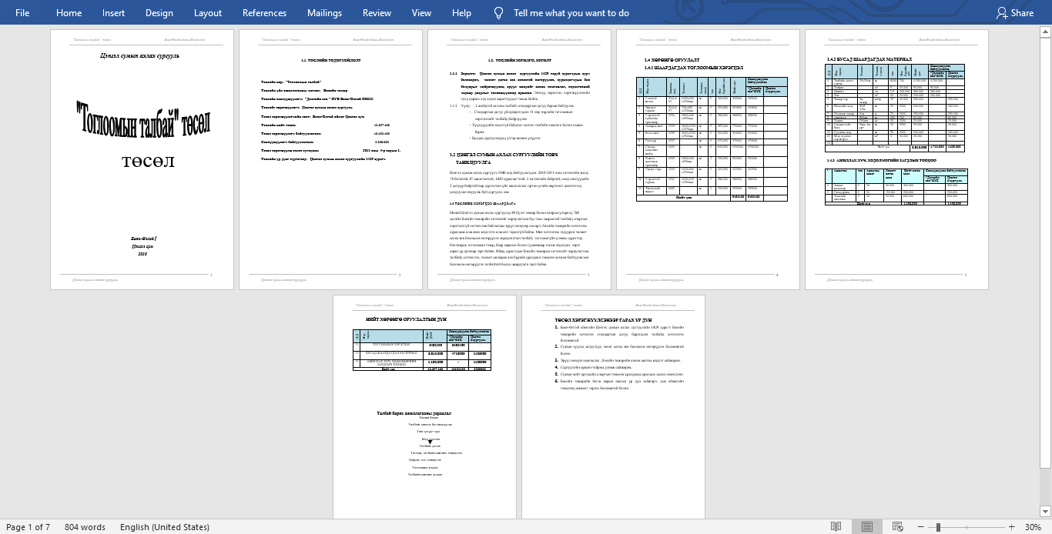Open the zoom dialog via '30%' level
The image size is (1052, 534).
click(x=1033, y=527)
